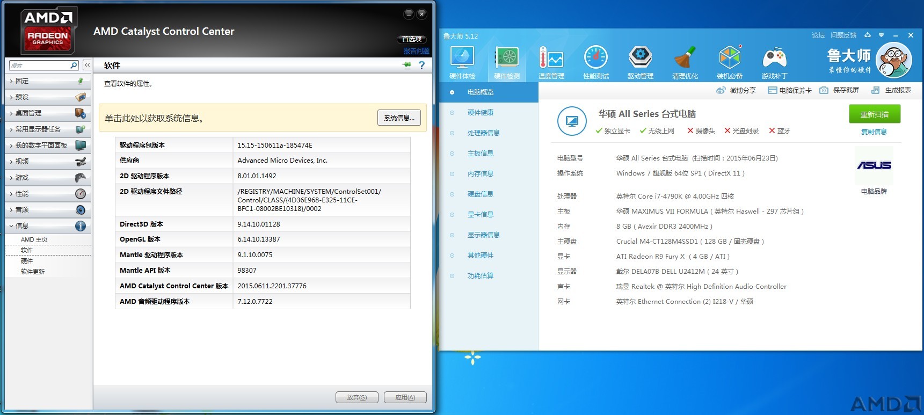Viewport: 924px width, 415px height.
Task: Click the 鲁大师 mascot avatar
Action: pyautogui.click(x=893, y=61)
